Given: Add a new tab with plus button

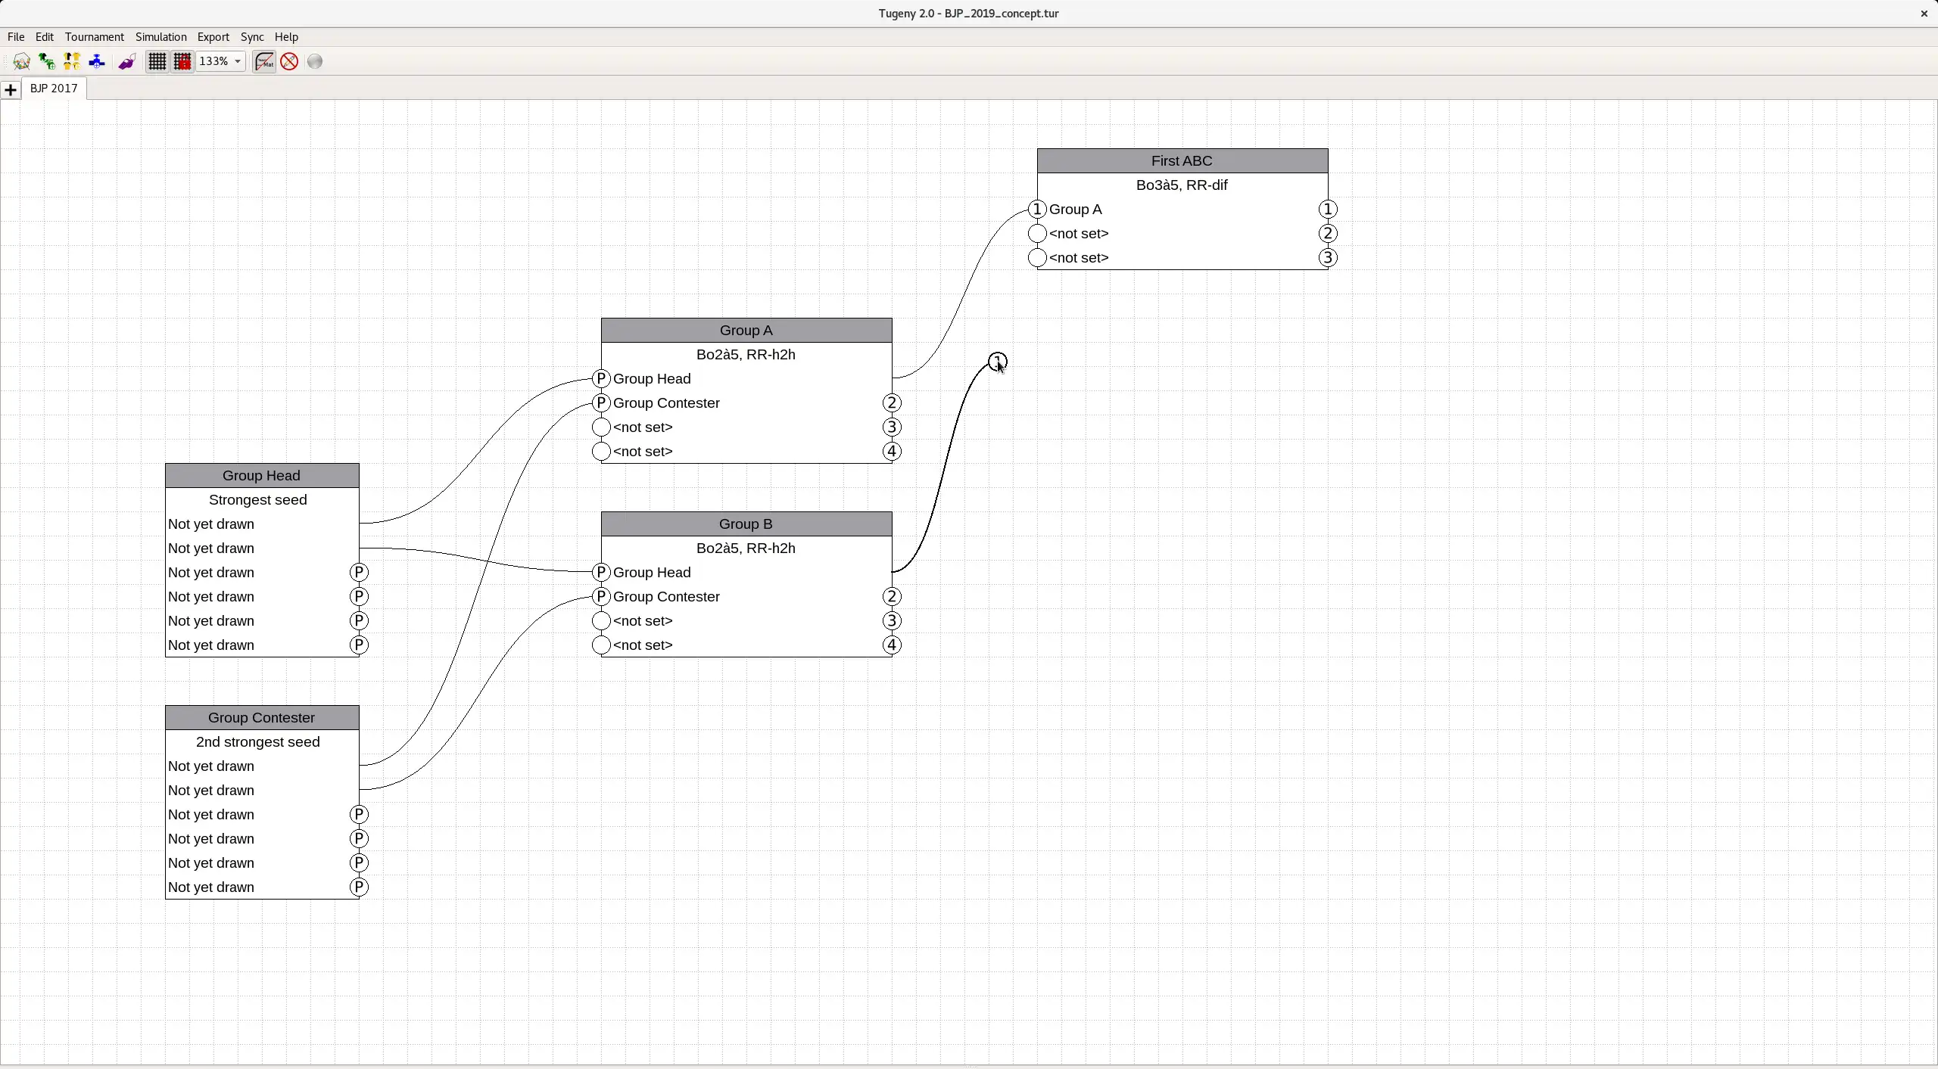Looking at the screenshot, I should [11, 90].
